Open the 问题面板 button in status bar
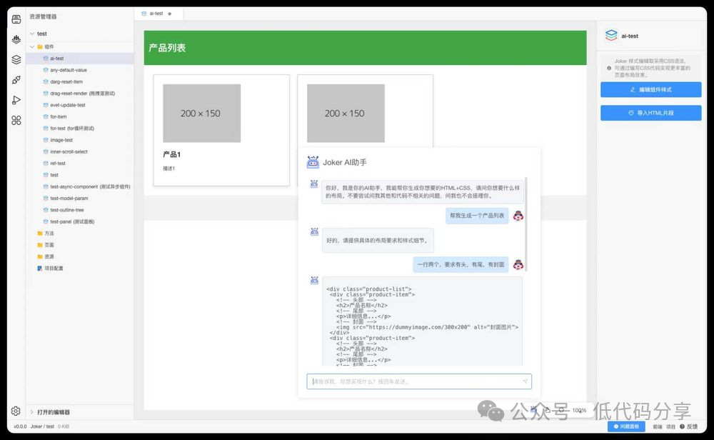The height and width of the screenshot is (440, 714). coord(626,427)
